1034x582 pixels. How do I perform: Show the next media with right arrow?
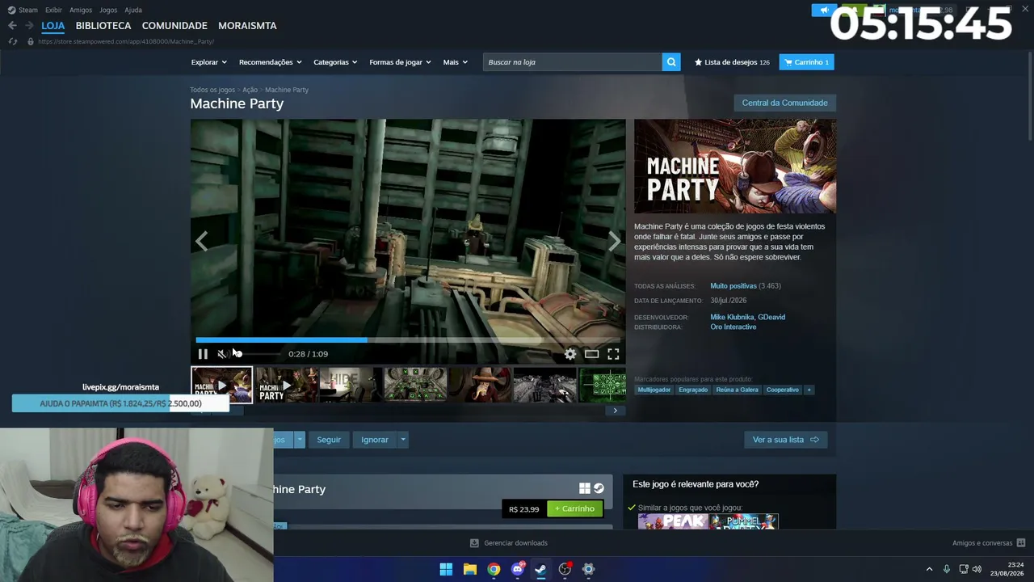pyautogui.click(x=615, y=241)
